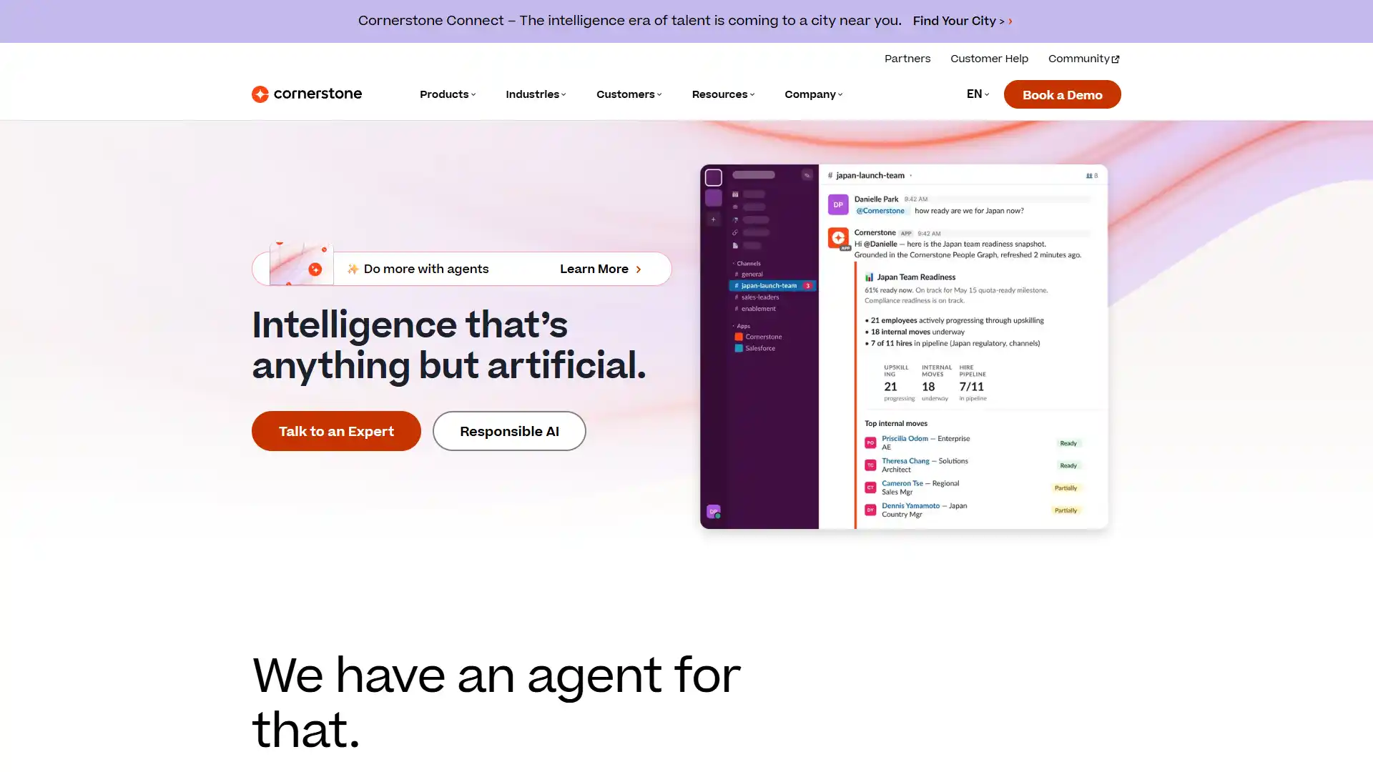The width and height of the screenshot is (1373, 772).
Task: Open the EN language selector
Action: pyautogui.click(x=978, y=94)
